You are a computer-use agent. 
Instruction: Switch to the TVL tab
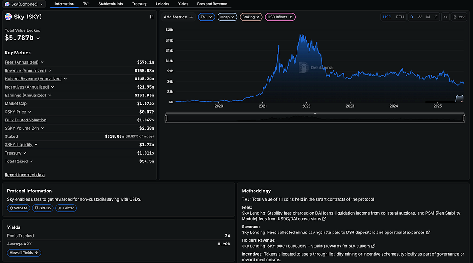click(86, 4)
